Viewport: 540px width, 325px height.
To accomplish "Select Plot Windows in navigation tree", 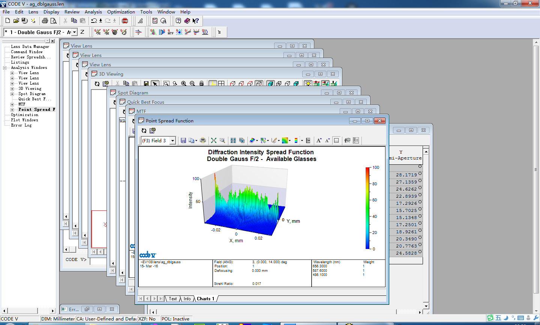I will [x=24, y=120].
